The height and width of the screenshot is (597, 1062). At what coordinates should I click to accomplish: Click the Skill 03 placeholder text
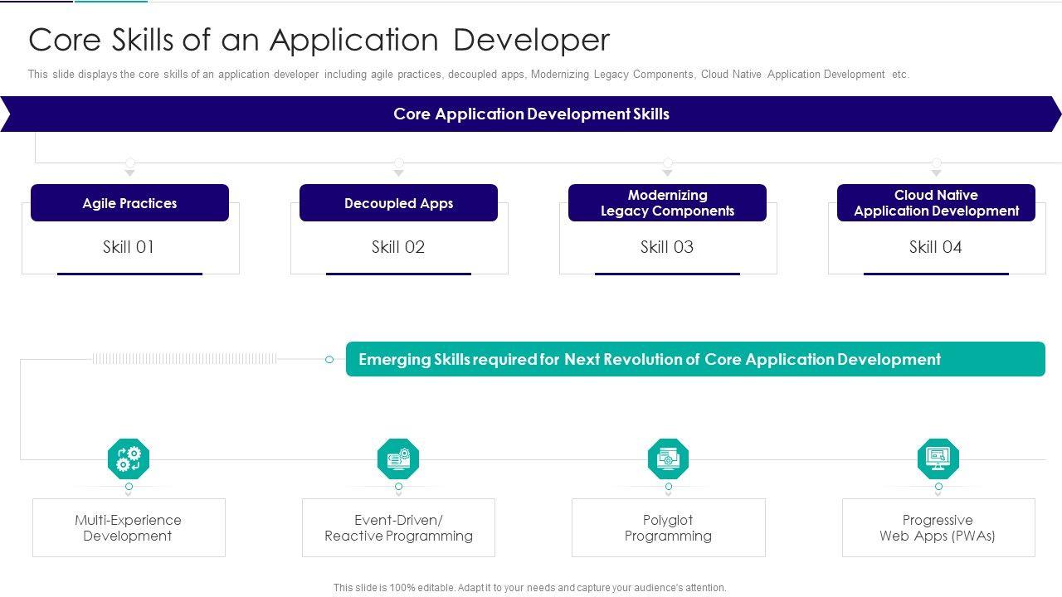tap(667, 247)
